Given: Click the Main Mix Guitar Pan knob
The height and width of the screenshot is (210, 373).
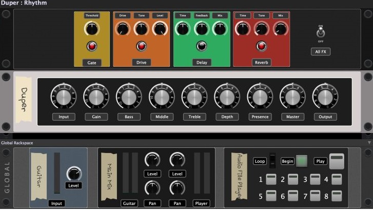Looking at the screenshot, I should pos(152,188).
